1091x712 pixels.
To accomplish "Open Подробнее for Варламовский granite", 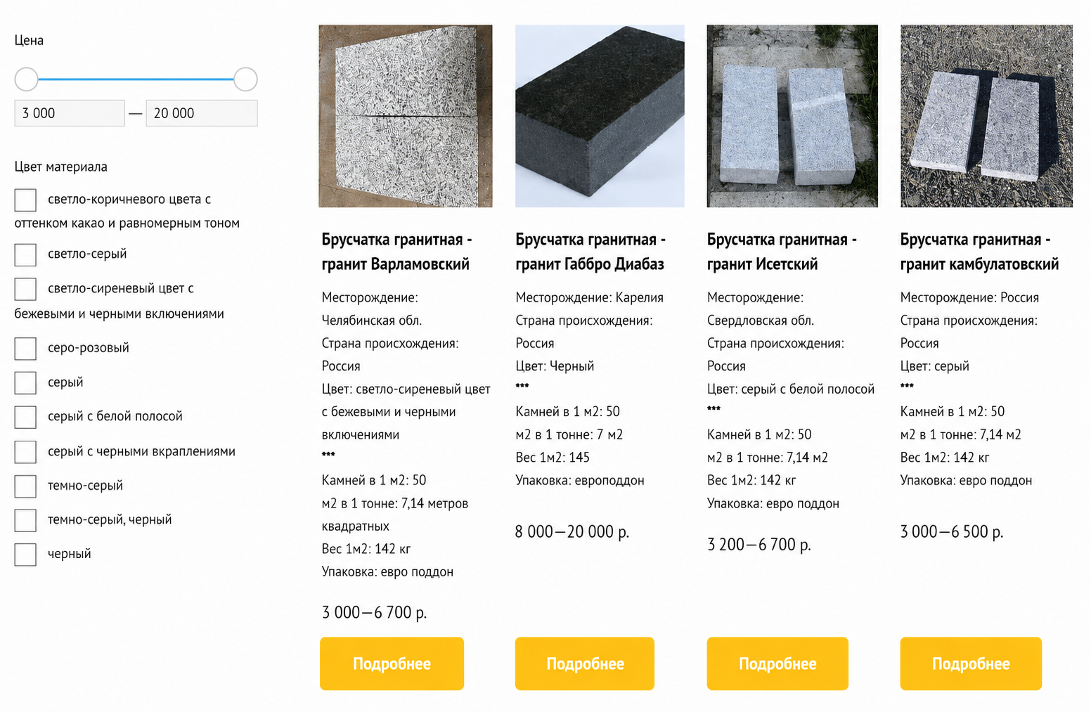I will pyautogui.click(x=392, y=664).
